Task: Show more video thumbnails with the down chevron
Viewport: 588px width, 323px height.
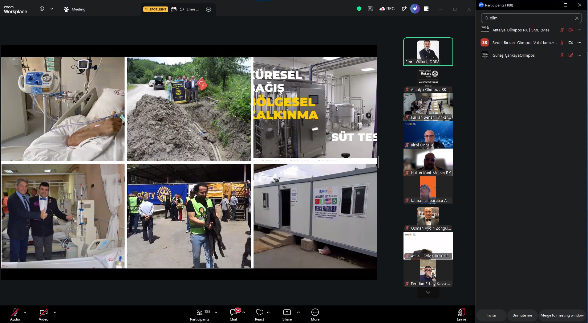Action: click(x=428, y=292)
